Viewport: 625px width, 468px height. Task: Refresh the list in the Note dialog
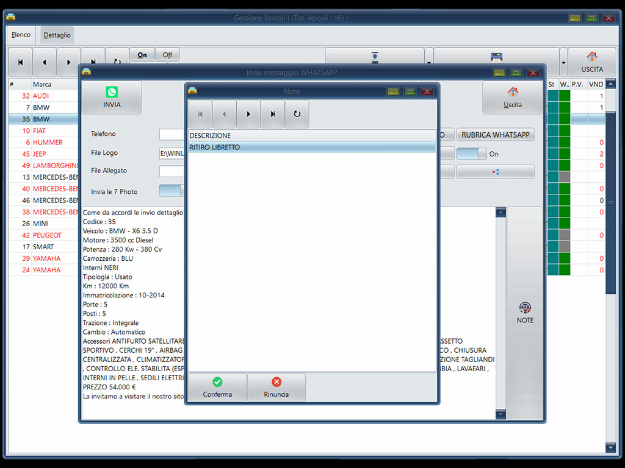(297, 114)
